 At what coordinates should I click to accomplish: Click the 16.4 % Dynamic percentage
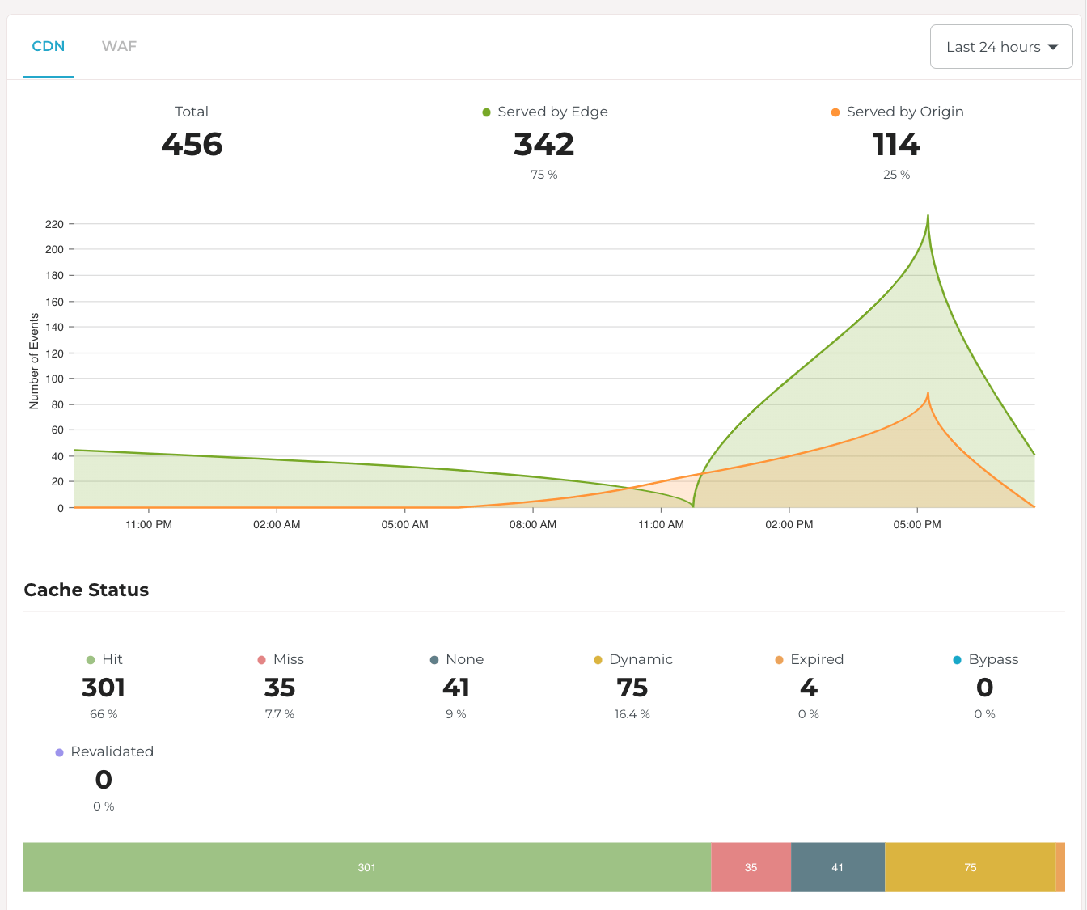(x=632, y=714)
